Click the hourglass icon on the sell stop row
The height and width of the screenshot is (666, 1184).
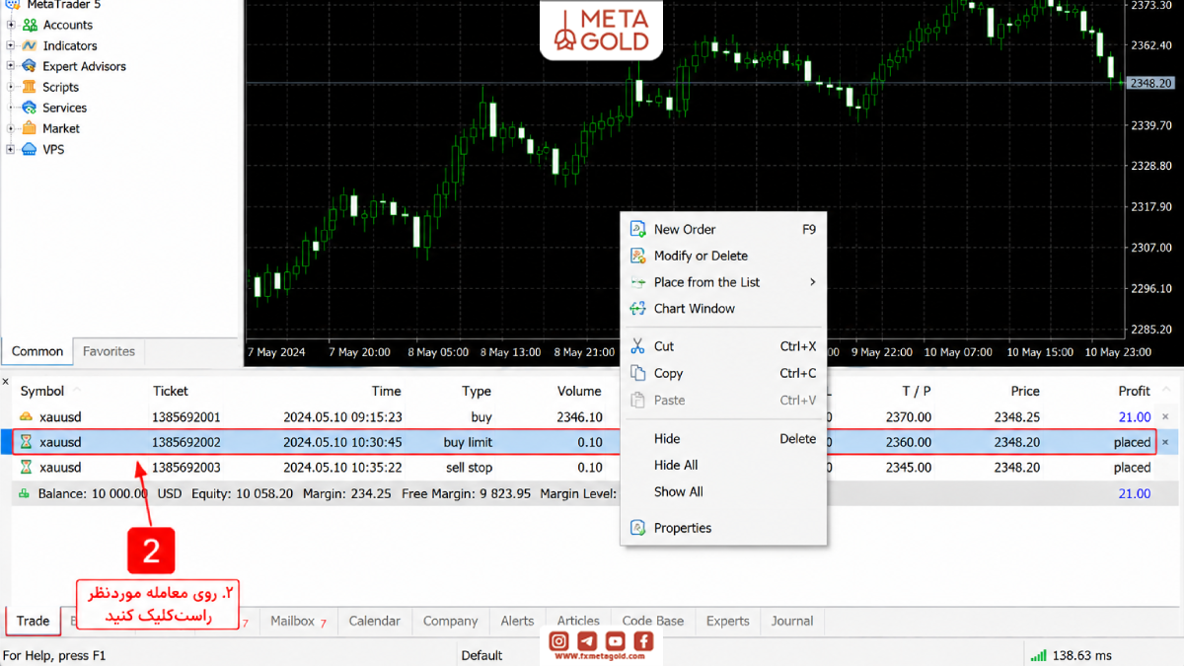(x=27, y=468)
